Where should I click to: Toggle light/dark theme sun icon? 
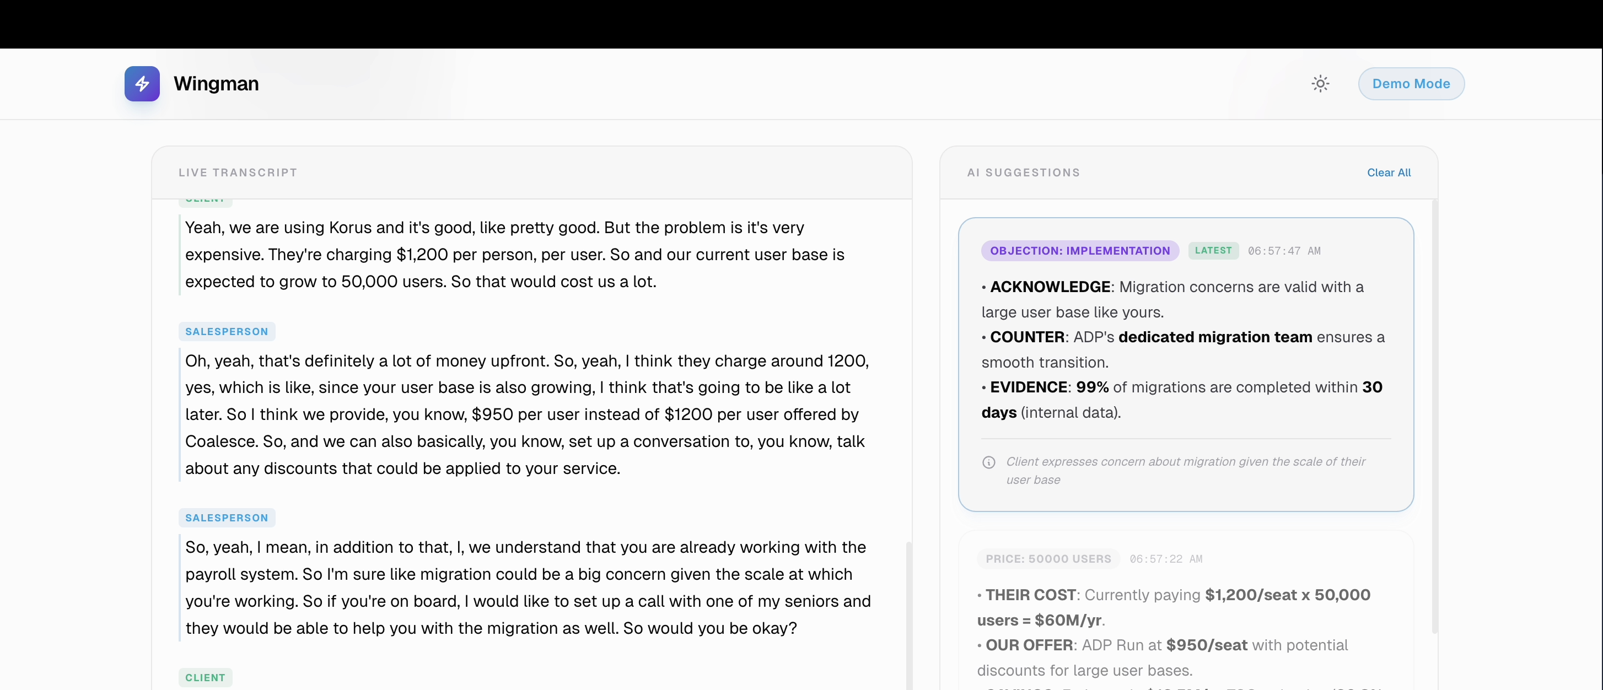pos(1320,83)
